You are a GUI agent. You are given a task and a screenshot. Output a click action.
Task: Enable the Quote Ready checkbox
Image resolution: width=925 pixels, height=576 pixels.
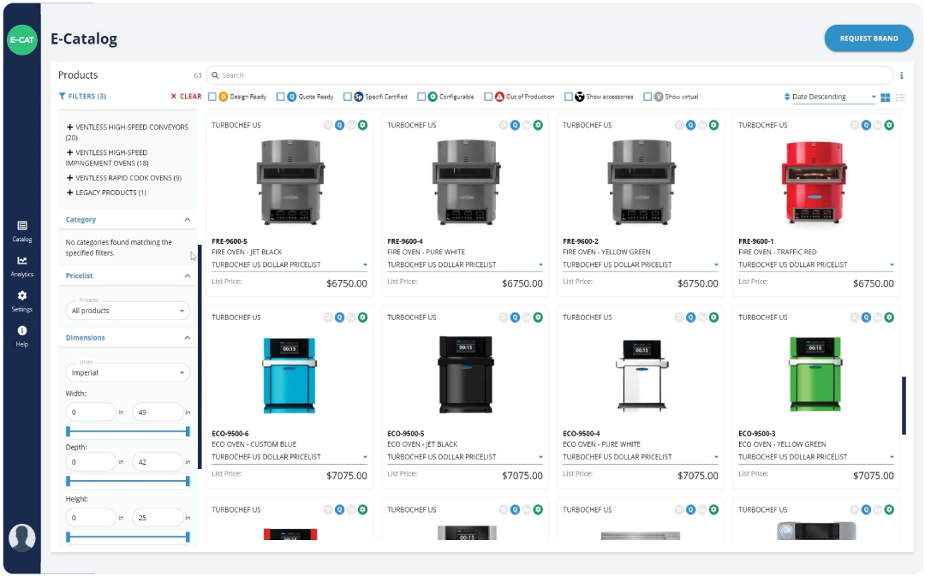click(281, 97)
